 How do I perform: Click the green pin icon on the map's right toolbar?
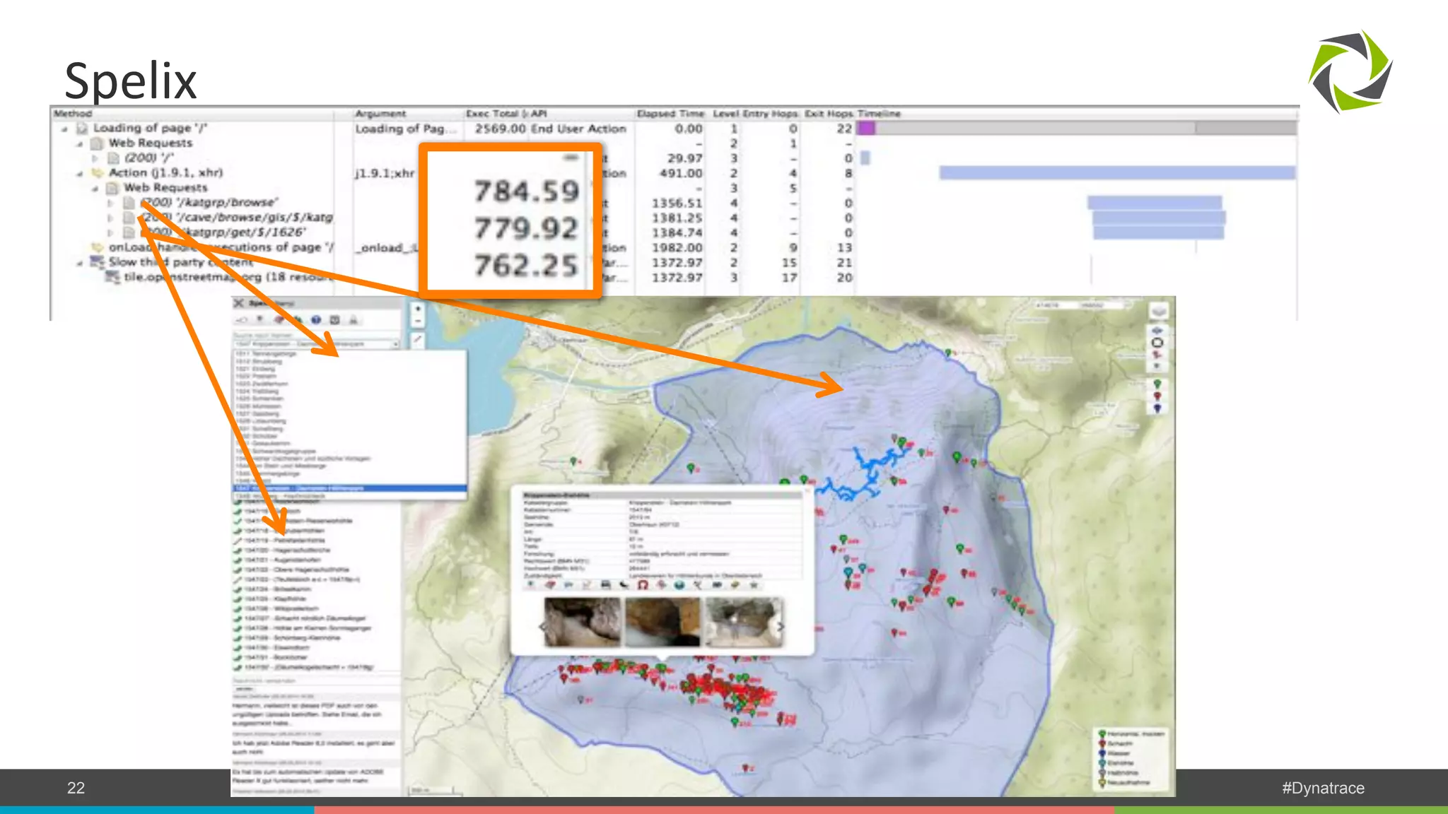[1157, 384]
